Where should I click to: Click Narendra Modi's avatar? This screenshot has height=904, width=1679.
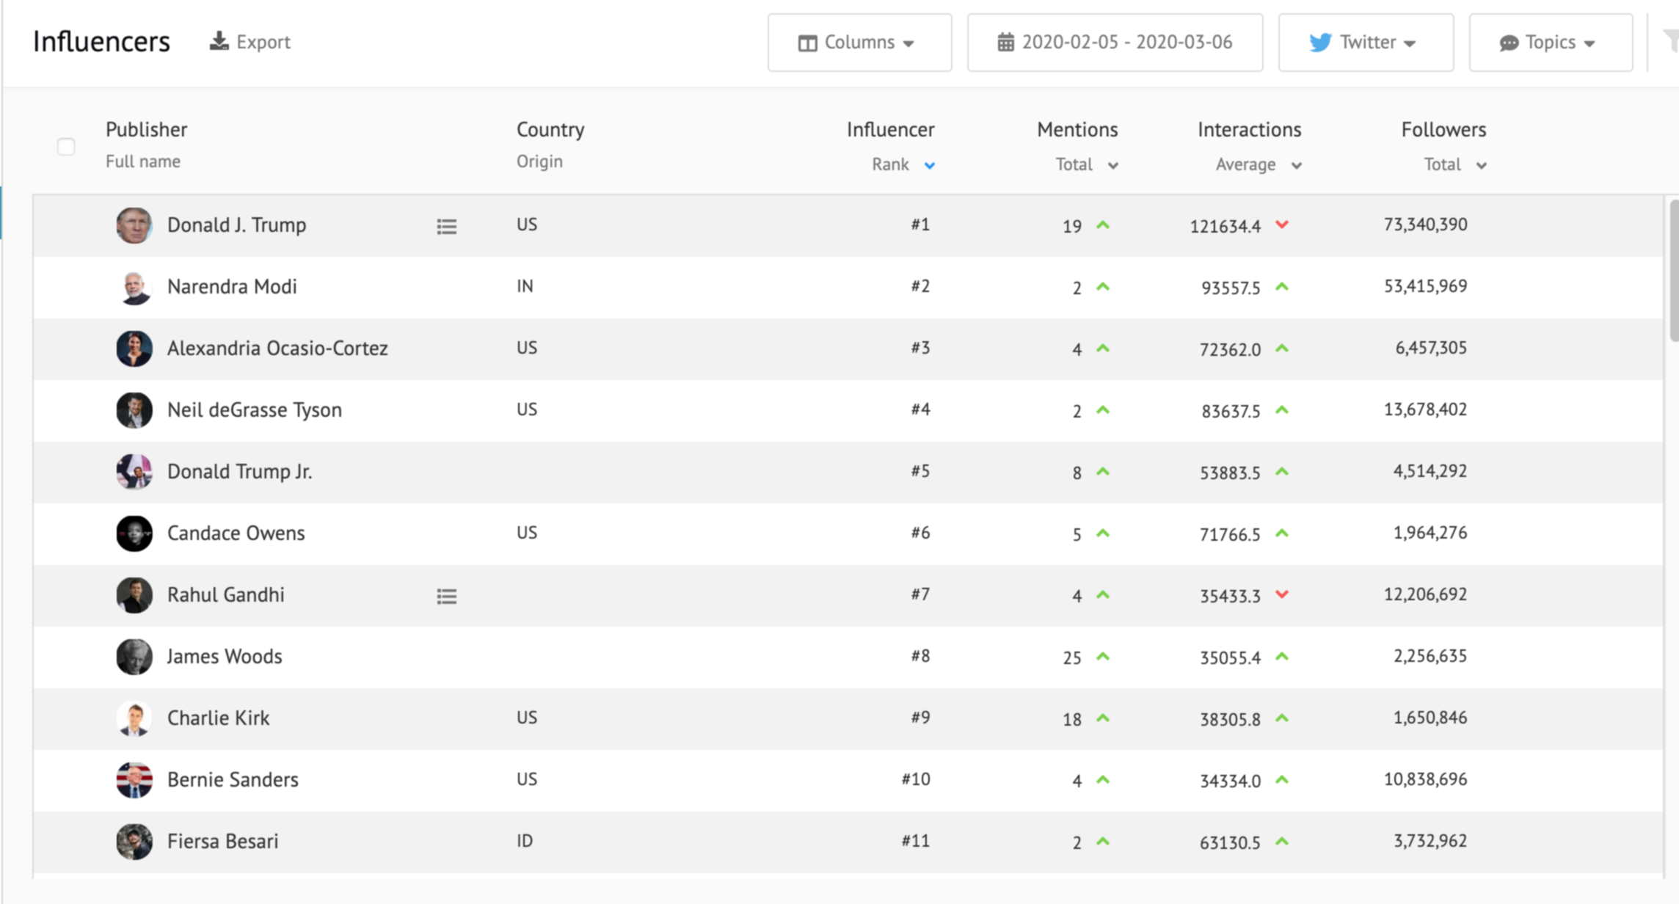[134, 287]
